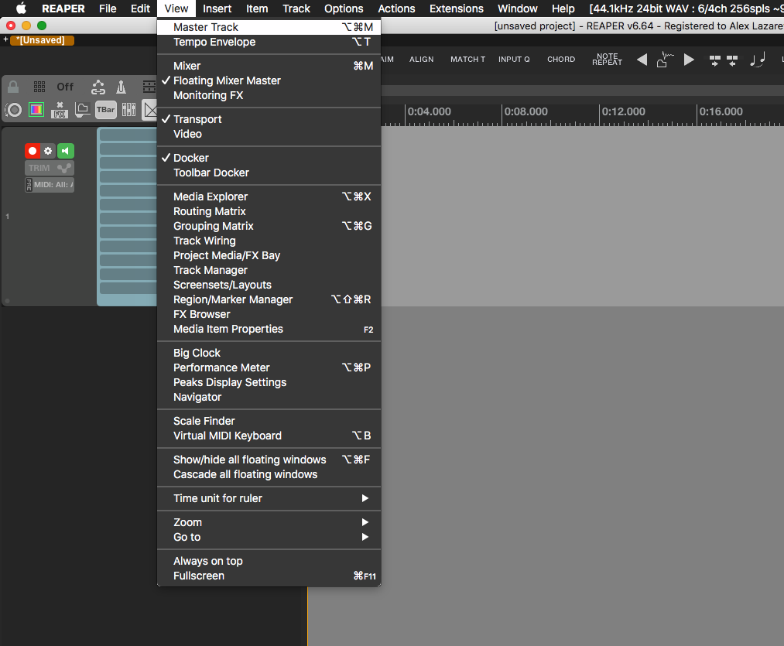The width and height of the screenshot is (784, 646).
Task: Click the NOTE REPEAT toolbar button
Action: pos(607,60)
